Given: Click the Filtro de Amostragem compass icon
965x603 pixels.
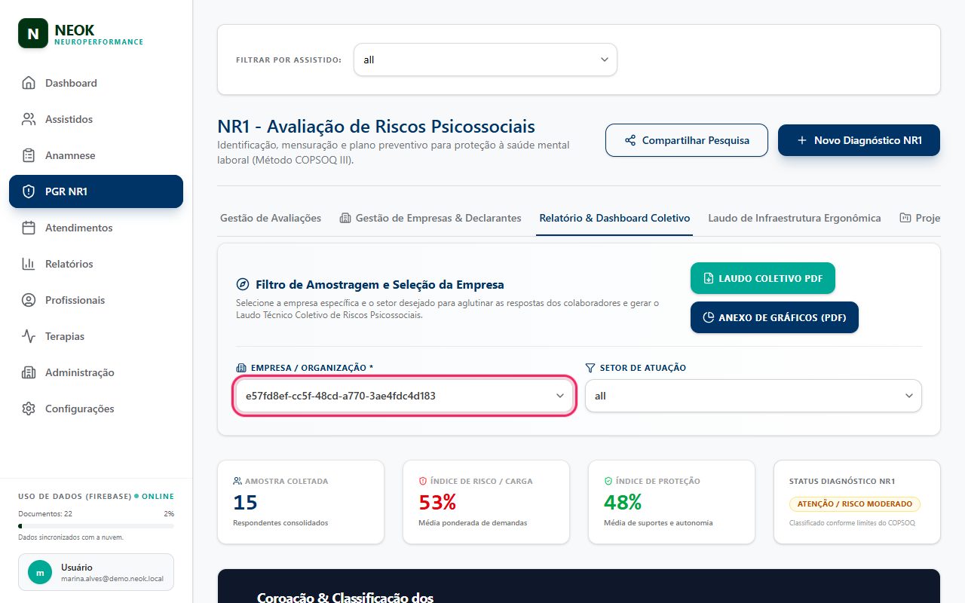Looking at the screenshot, I should click(x=243, y=285).
